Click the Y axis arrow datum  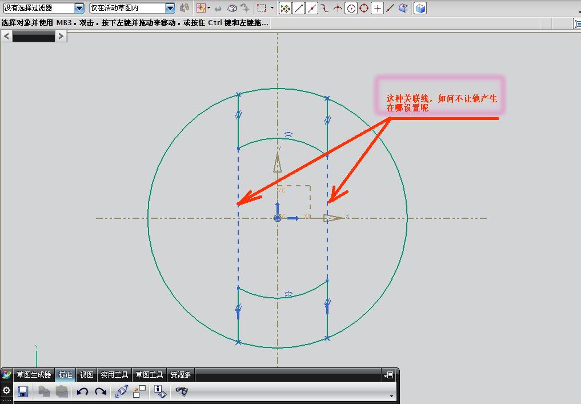pos(277,163)
